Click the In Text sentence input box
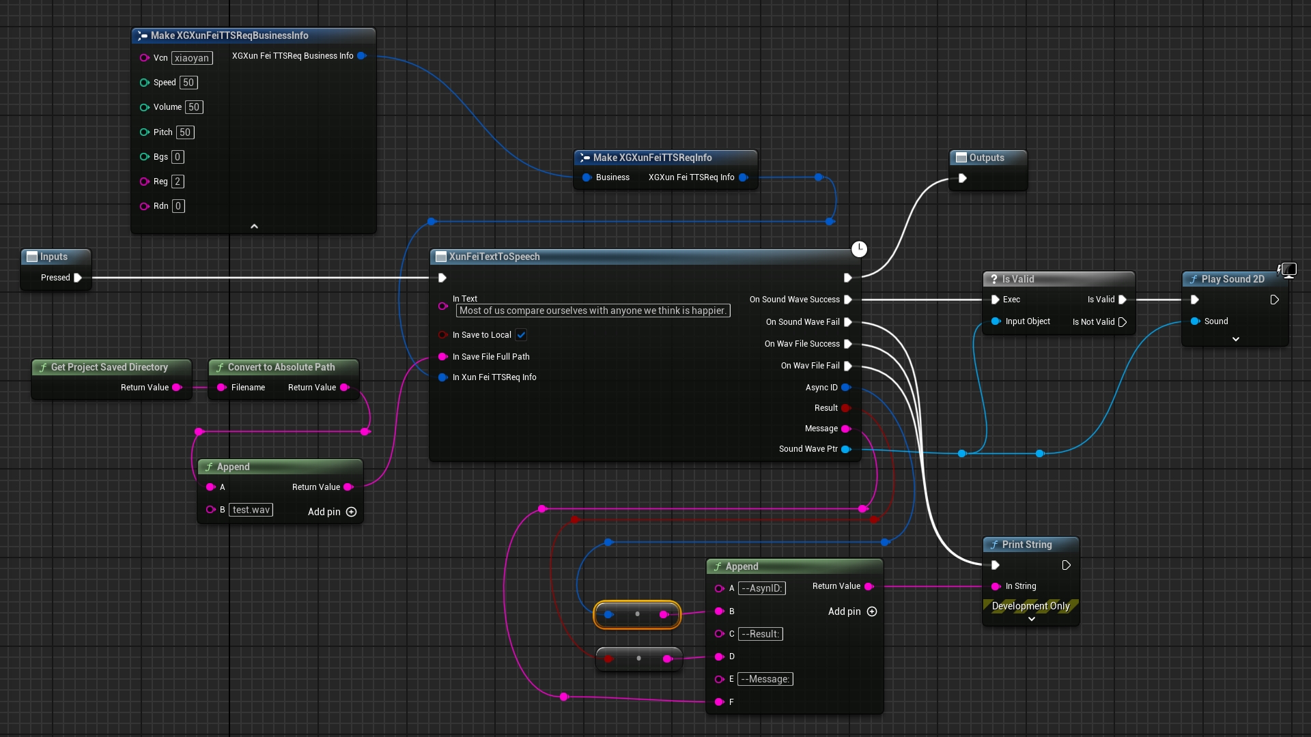 click(x=592, y=310)
